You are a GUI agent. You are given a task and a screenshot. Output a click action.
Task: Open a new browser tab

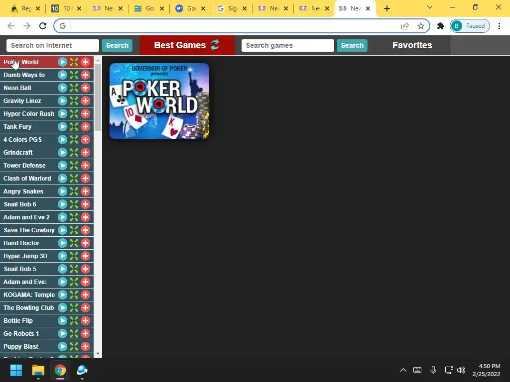pyautogui.click(x=386, y=8)
